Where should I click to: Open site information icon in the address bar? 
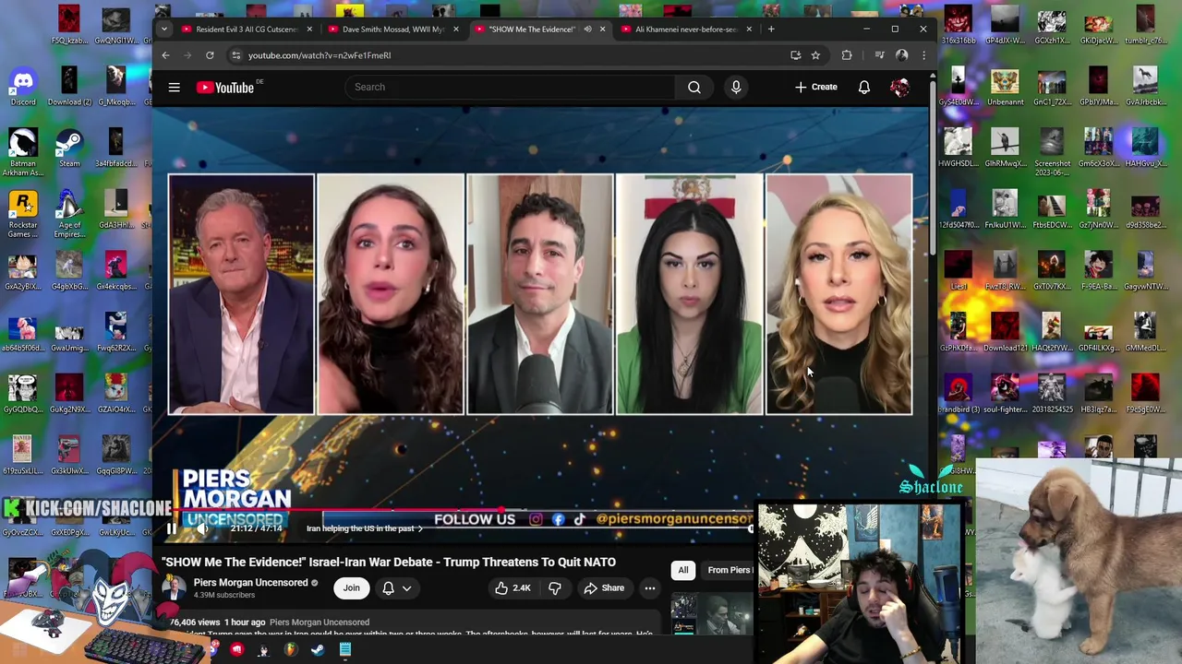[236, 55]
